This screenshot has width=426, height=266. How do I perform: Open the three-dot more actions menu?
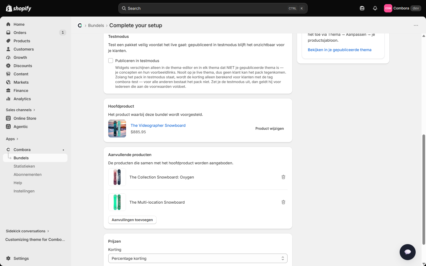point(416,25)
